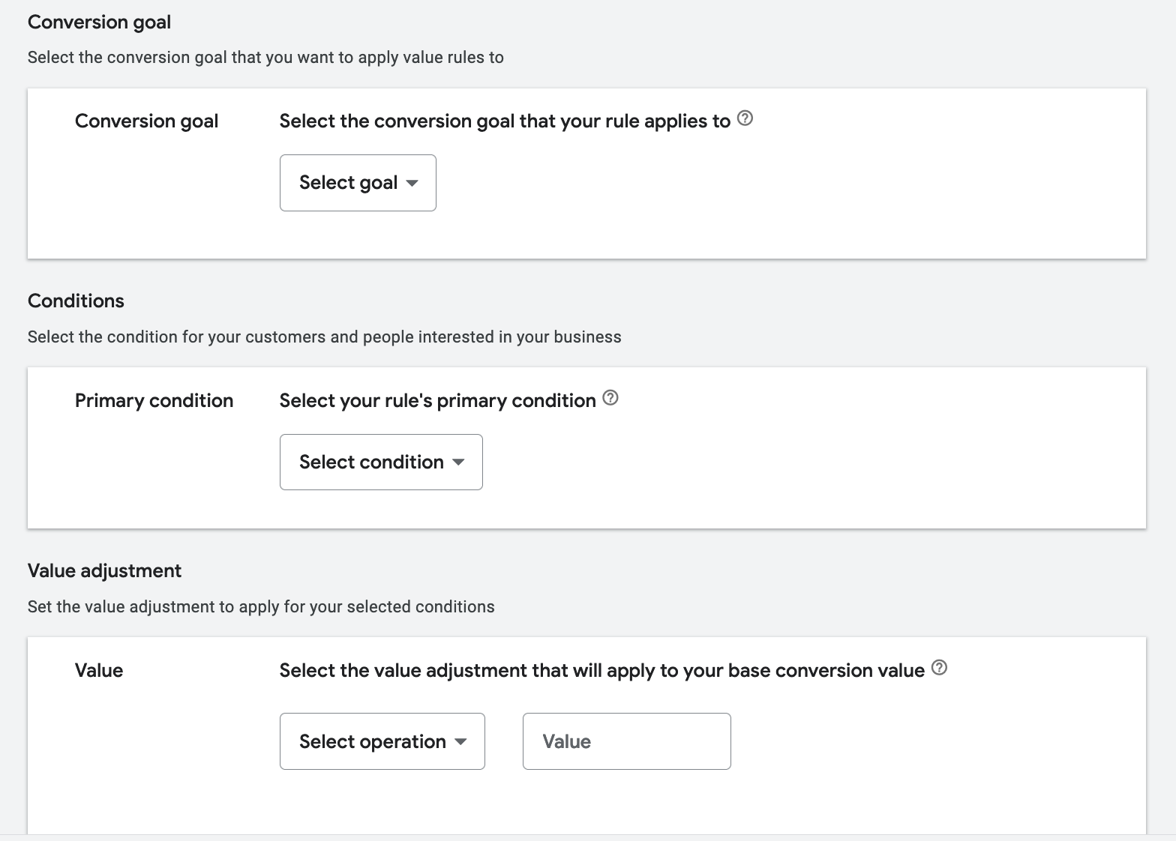
Task: Click the Conditions section heading
Action: coord(76,301)
